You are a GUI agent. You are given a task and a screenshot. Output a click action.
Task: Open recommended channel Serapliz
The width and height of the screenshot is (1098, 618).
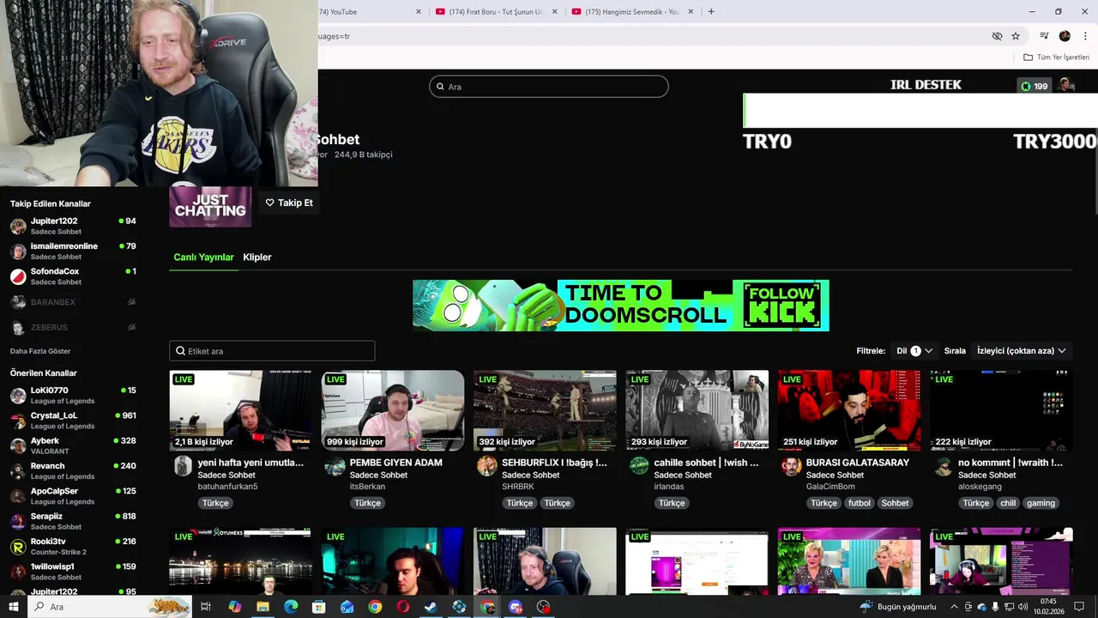pyautogui.click(x=73, y=521)
